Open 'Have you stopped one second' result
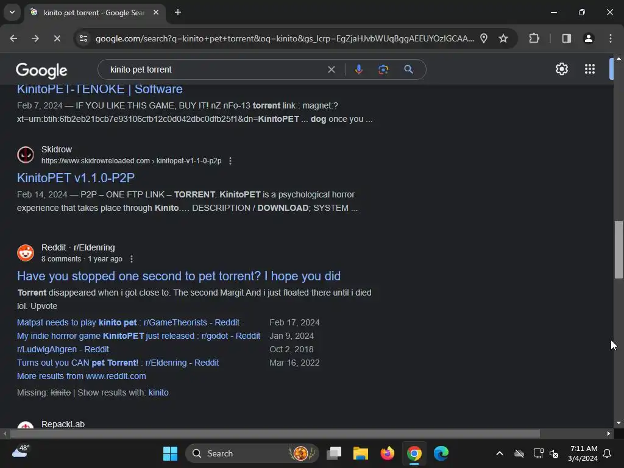Image resolution: width=624 pixels, height=468 pixels. click(x=179, y=276)
